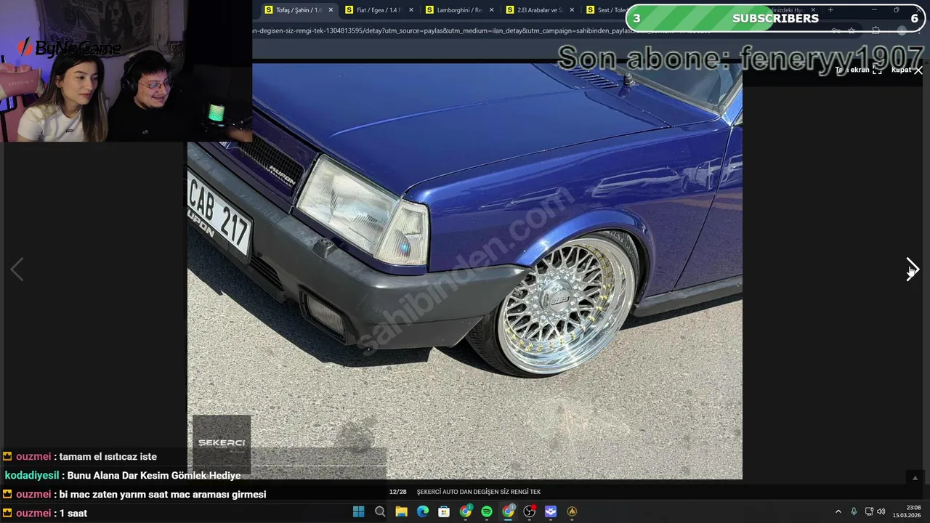Image resolution: width=930 pixels, height=523 pixels.
Task: Restore down the browser window
Action: [896, 10]
